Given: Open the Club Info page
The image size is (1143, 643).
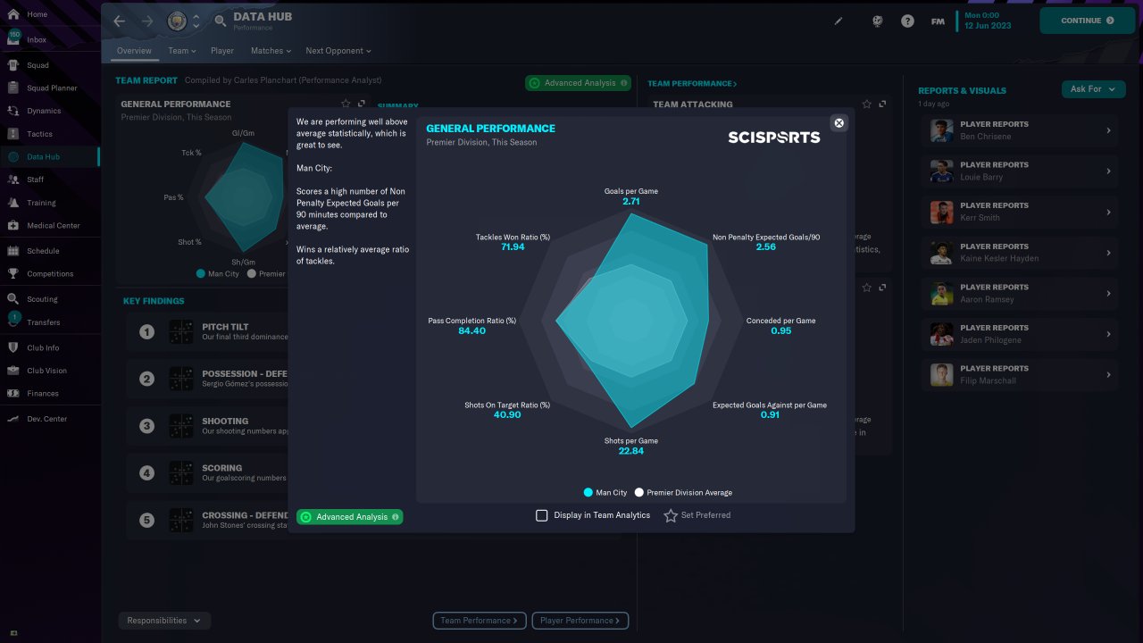Looking at the screenshot, I should click(50, 347).
